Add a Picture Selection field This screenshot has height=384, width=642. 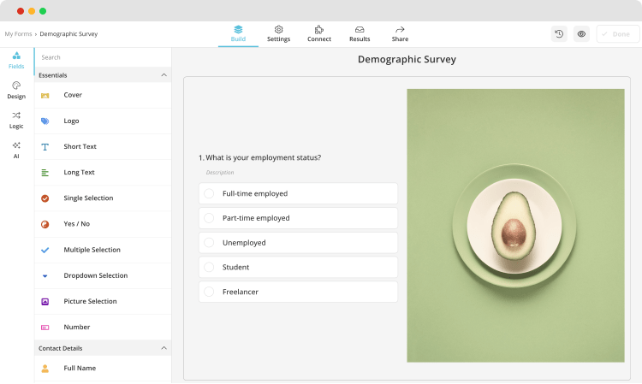click(90, 302)
